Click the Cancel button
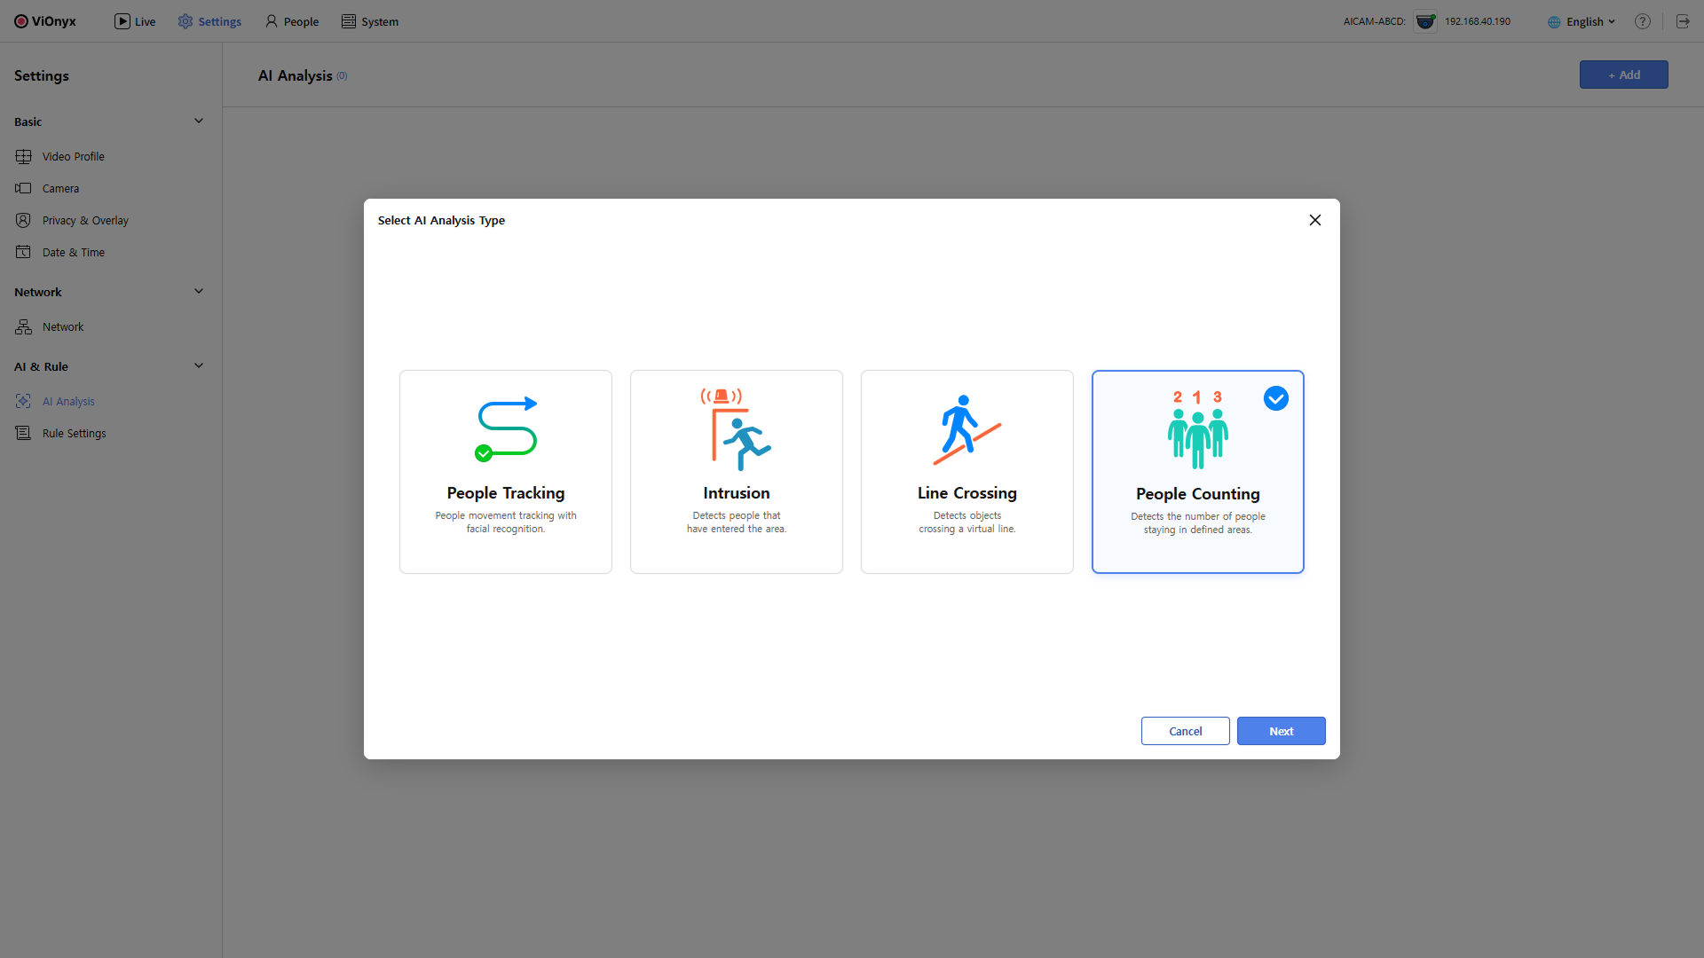1704x958 pixels. [1185, 731]
